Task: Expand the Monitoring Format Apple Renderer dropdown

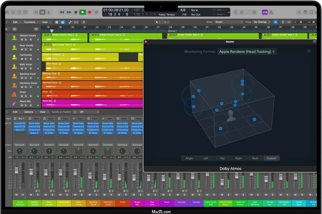Action: (x=247, y=51)
